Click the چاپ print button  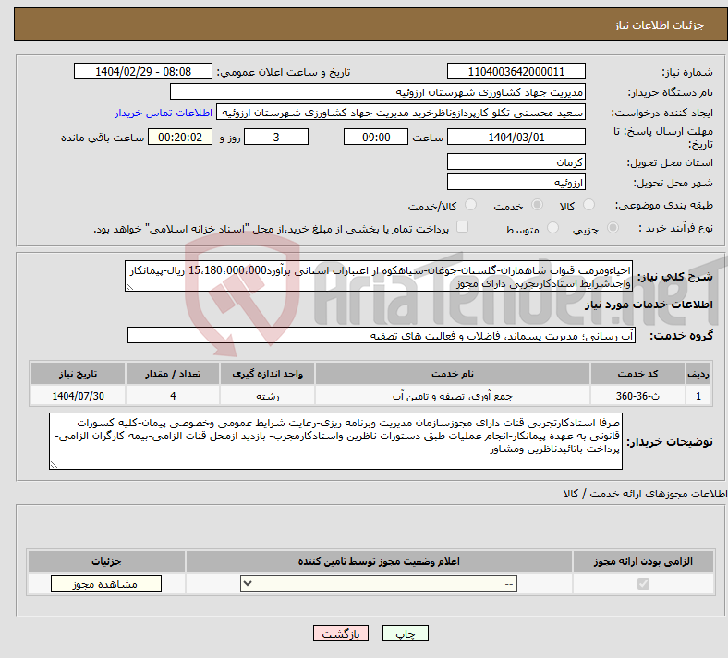[406, 633]
